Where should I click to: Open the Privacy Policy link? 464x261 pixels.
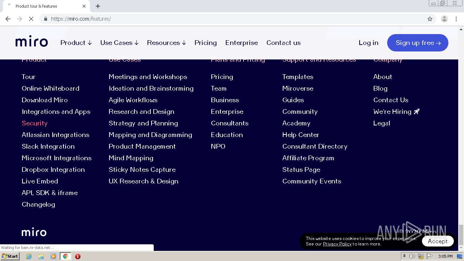tap(337, 244)
